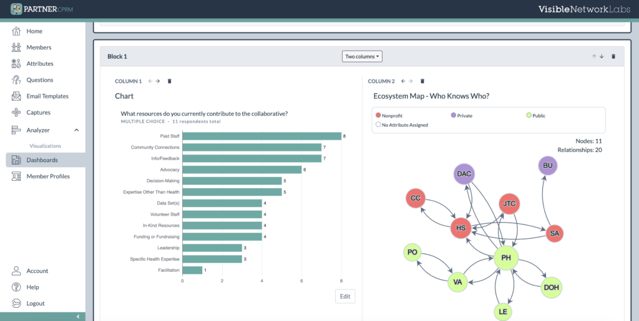Click the Members people icon

[x=16, y=47]
